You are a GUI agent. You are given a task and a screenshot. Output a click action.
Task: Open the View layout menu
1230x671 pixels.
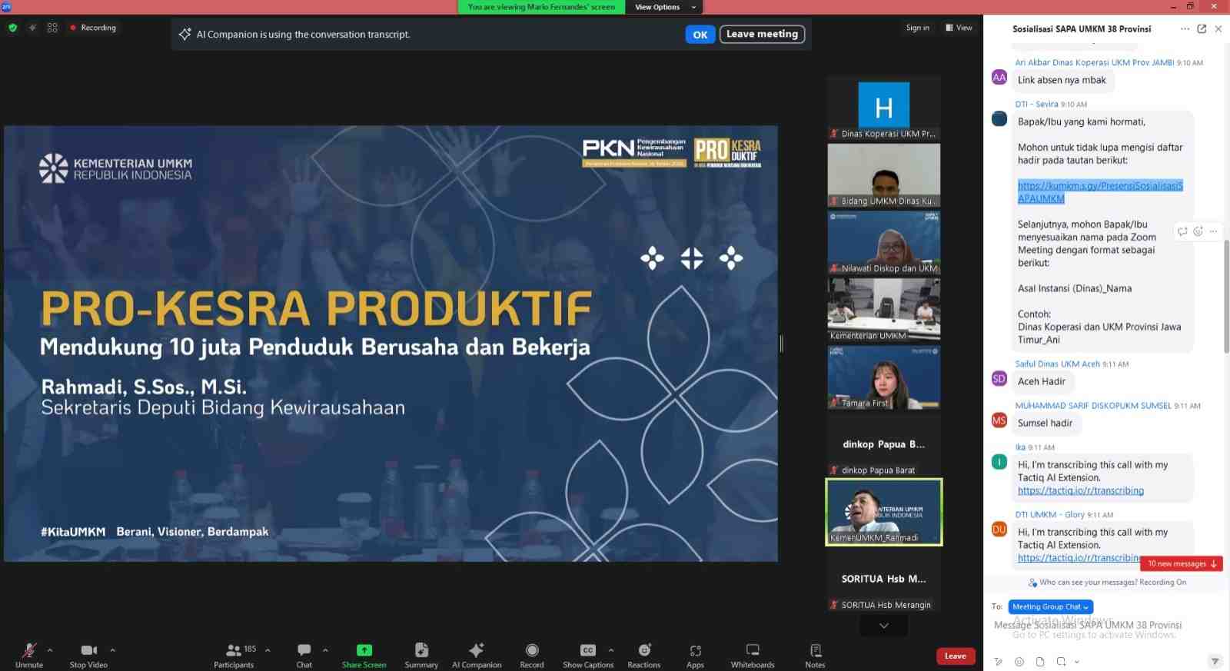[x=959, y=28]
